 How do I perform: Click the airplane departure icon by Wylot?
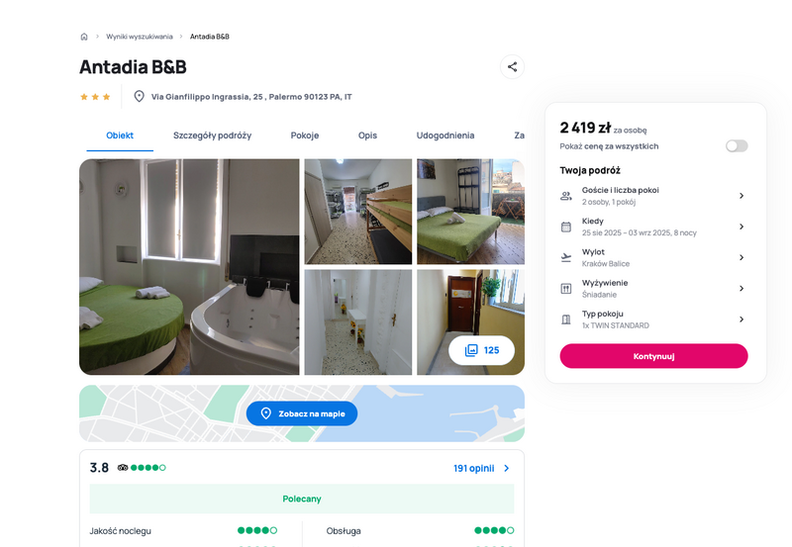click(x=566, y=257)
